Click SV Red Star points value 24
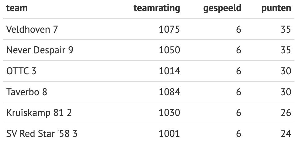This screenshot has width=300, height=148. tap(286, 134)
